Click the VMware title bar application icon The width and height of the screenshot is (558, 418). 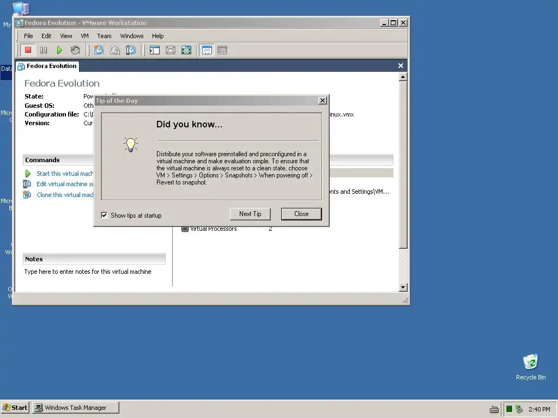(x=19, y=23)
